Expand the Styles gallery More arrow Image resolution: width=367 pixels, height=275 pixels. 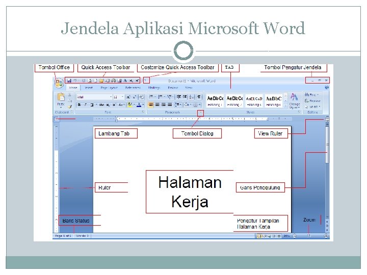coord(285,106)
